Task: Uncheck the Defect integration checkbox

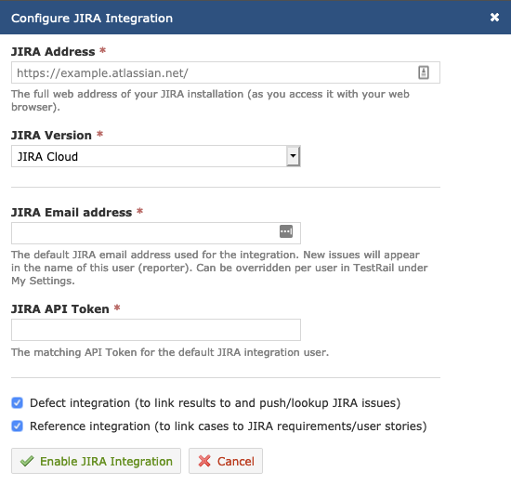Action: click(18, 403)
